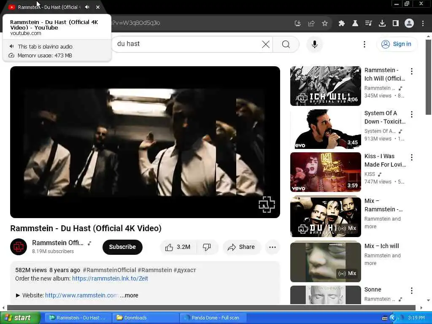This screenshot has height=324, width=432.
Task: Open options menu for Sonne video
Action: [412, 290]
